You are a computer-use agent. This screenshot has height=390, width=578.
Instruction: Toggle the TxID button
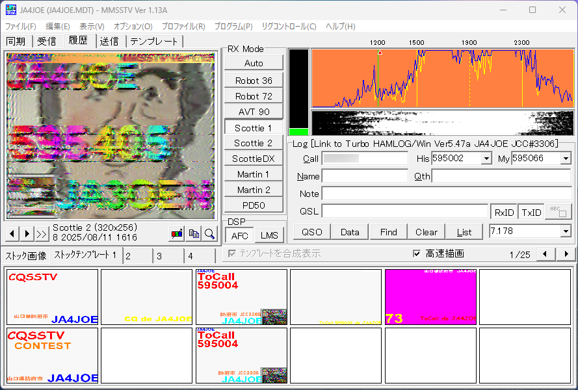pos(531,213)
